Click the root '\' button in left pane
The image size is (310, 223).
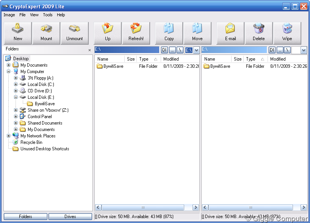click(x=180, y=50)
